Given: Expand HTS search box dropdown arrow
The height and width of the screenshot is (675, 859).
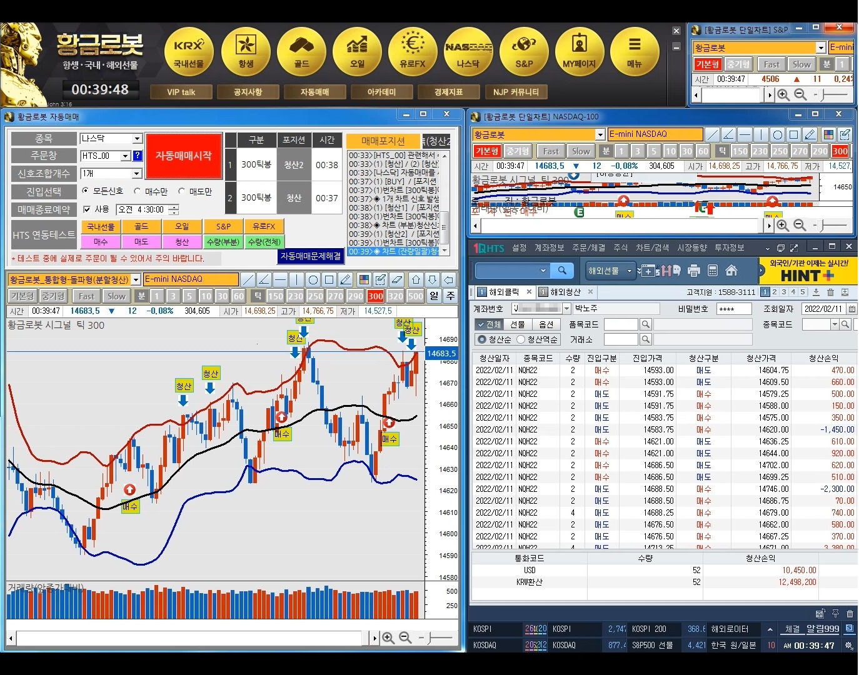Looking at the screenshot, I should click(543, 271).
